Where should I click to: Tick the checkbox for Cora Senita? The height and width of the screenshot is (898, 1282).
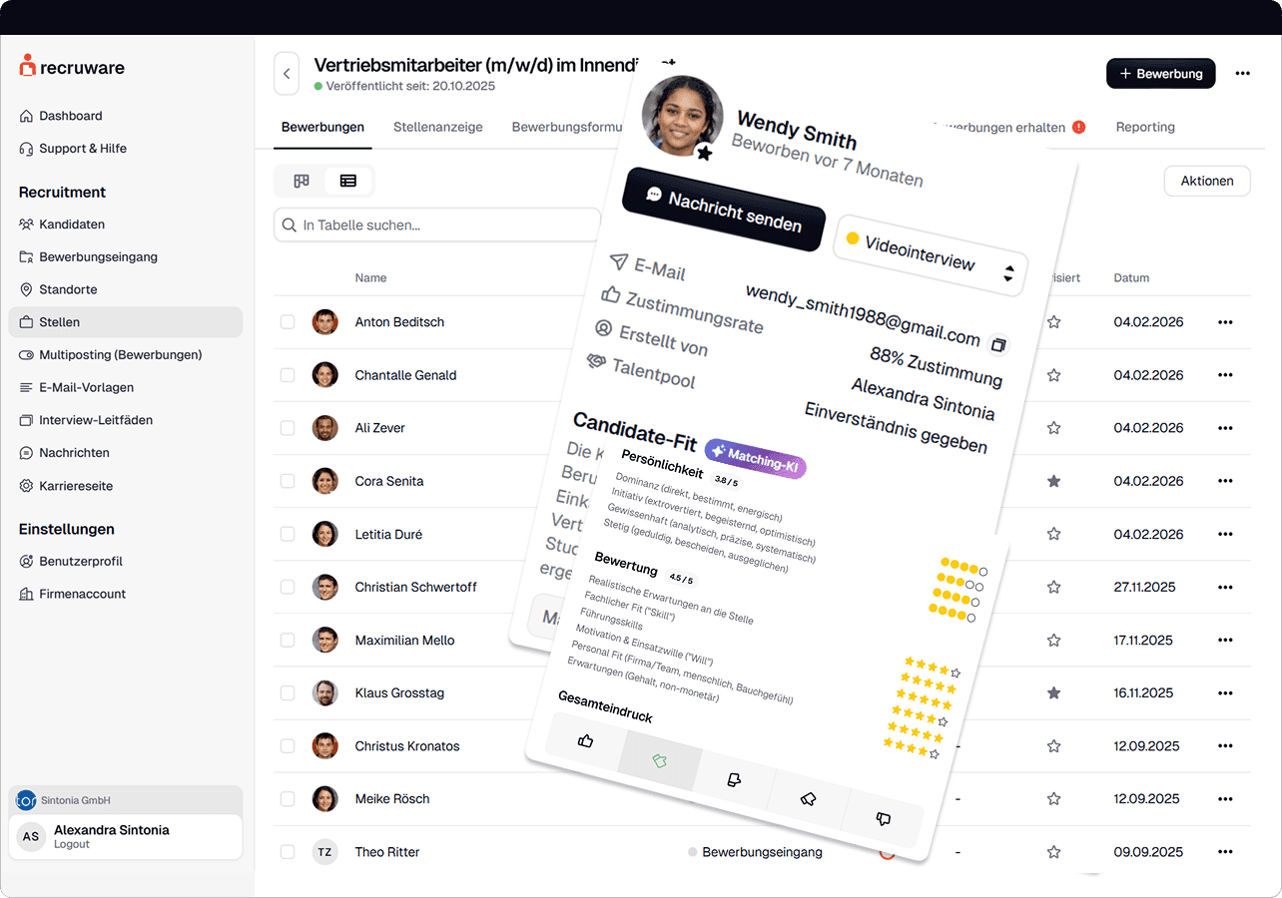click(288, 481)
